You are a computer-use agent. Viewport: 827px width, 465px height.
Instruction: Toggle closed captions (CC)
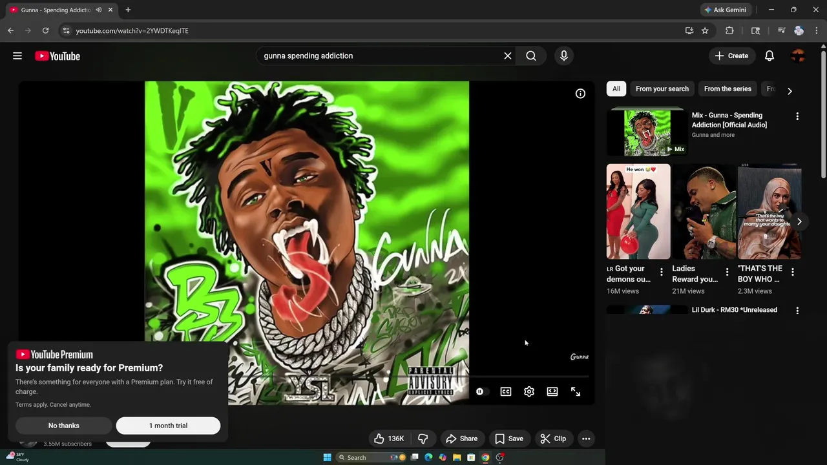[506, 391]
